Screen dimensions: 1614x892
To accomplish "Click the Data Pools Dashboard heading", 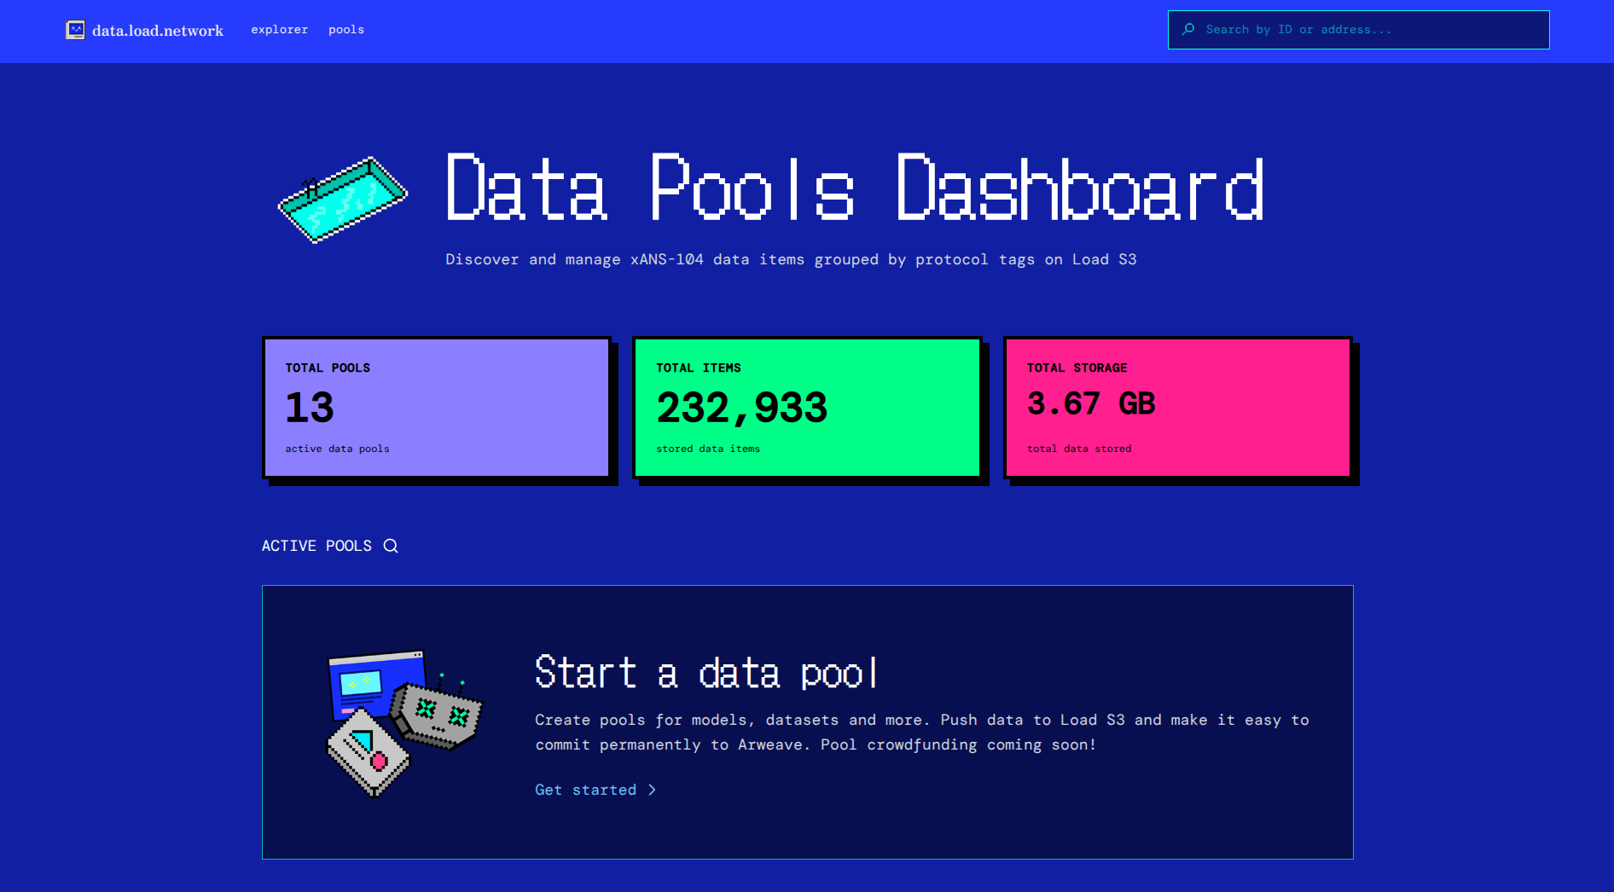I will [854, 188].
